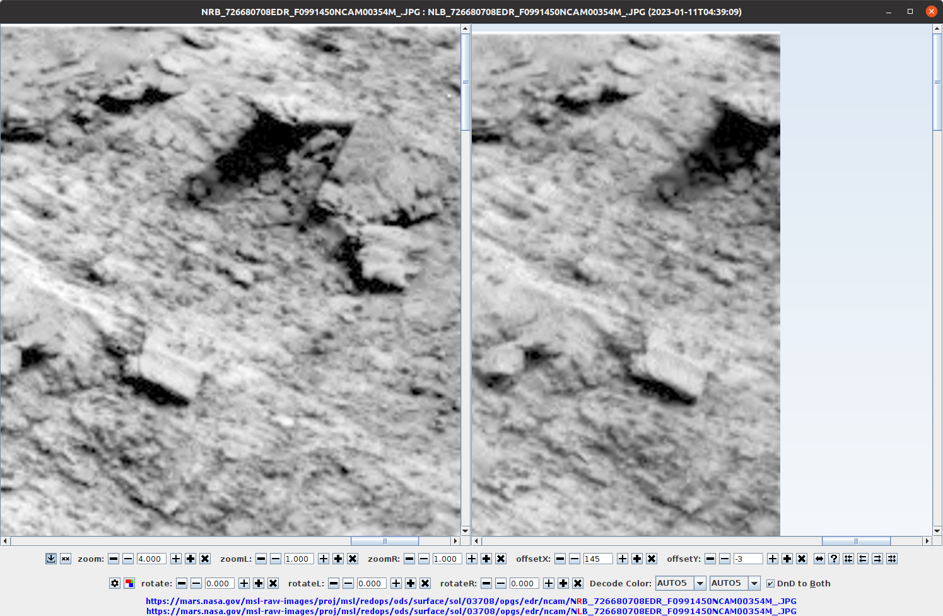
Task: Open help via the question mark icon
Action: pos(834,559)
